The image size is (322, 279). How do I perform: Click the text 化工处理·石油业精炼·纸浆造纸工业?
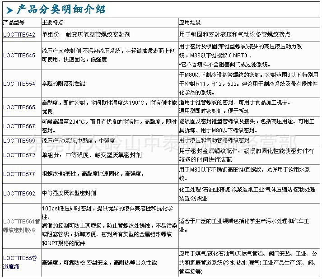[x=221, y=190]
